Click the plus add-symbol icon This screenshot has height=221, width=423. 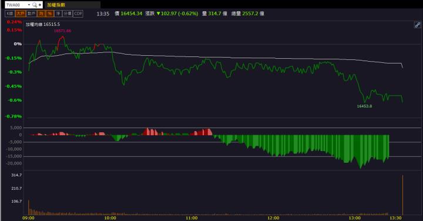(x=40, y=5)
